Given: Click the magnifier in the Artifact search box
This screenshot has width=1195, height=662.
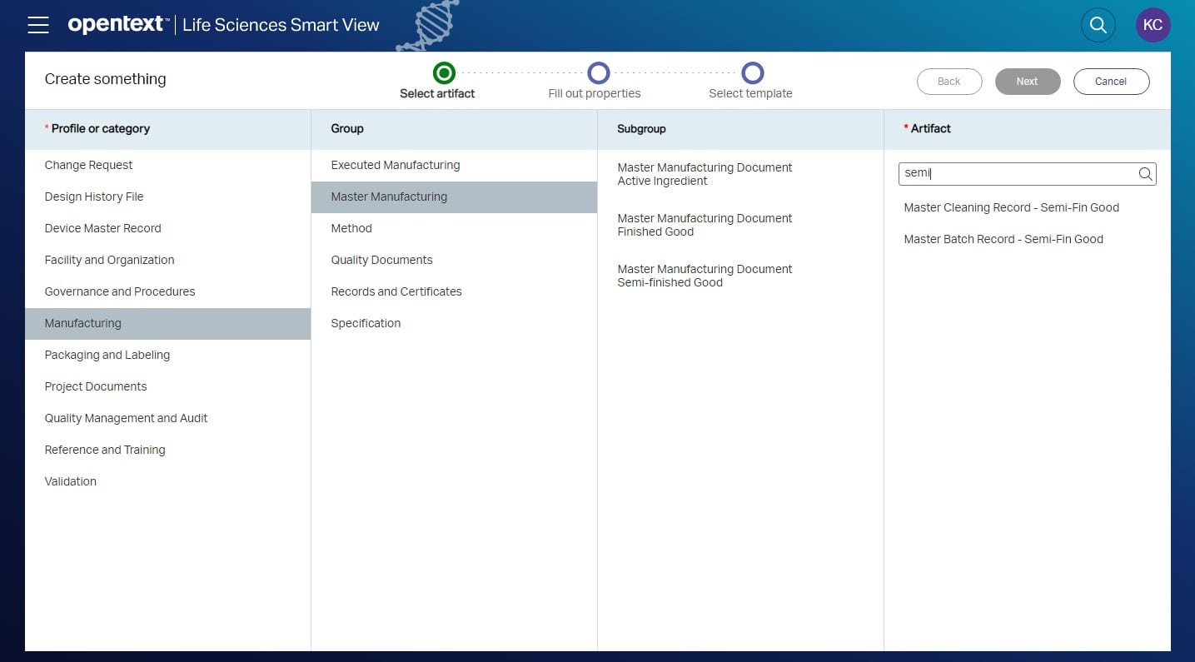Looking at the screenshot, I should [x=1145, y=173].
